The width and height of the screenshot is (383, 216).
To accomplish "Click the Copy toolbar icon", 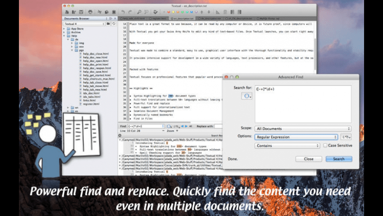I will 107,12.
